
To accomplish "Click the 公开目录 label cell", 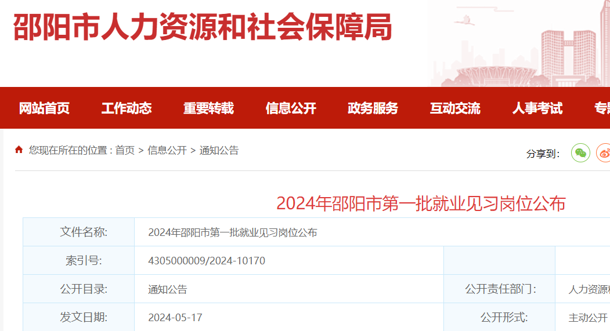I will click(78, 289).
